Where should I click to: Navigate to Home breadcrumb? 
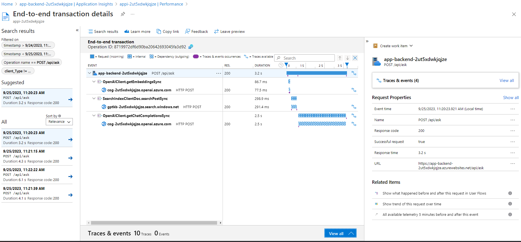(x=7, y=4)
